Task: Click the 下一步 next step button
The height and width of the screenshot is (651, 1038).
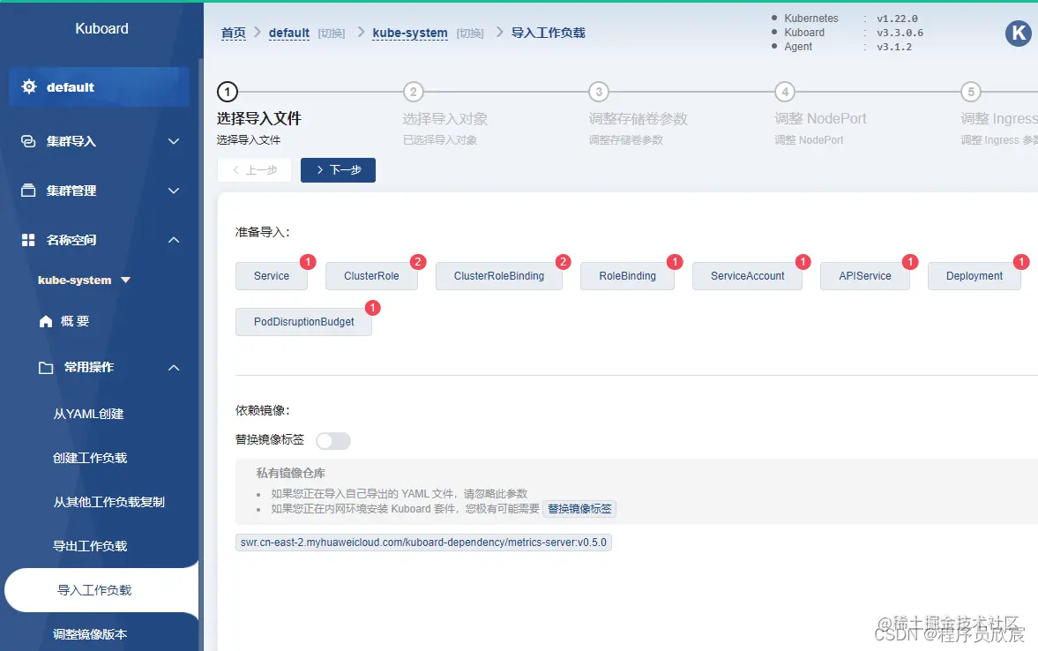Action: (x=339, y=170)
